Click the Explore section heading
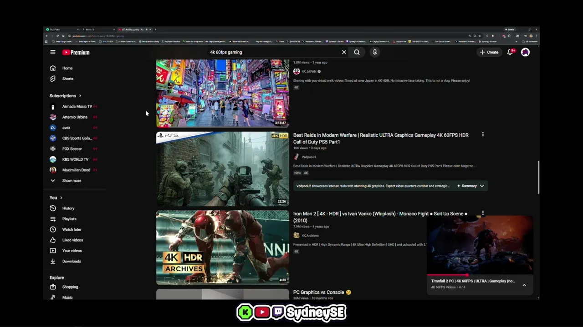 coord(57,277)
